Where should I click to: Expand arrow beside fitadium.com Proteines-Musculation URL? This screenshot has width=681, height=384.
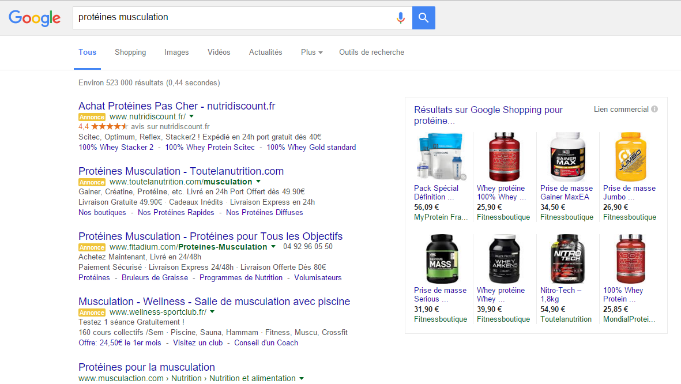(x=273, y=247)
